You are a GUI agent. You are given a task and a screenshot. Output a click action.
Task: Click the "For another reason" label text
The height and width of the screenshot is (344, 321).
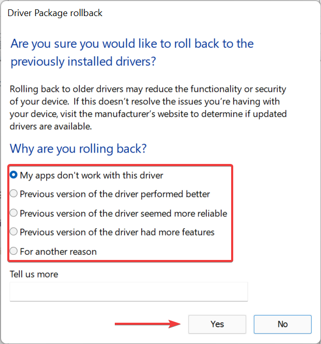(x=58, y=251)
